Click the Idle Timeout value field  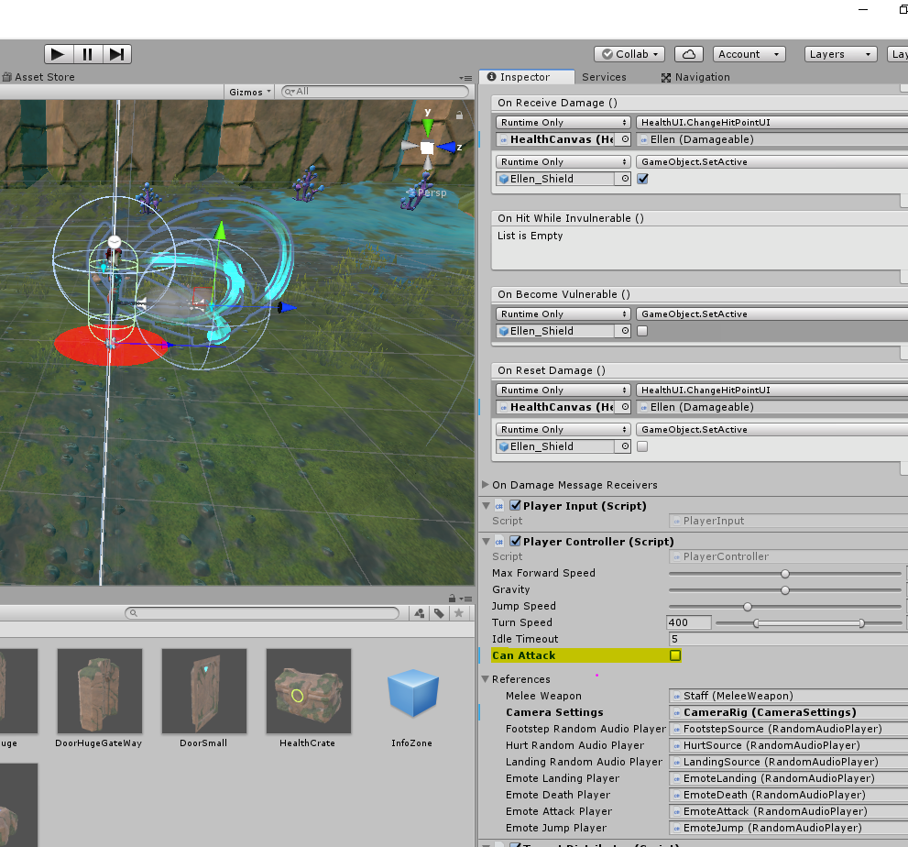click(788, 639)
